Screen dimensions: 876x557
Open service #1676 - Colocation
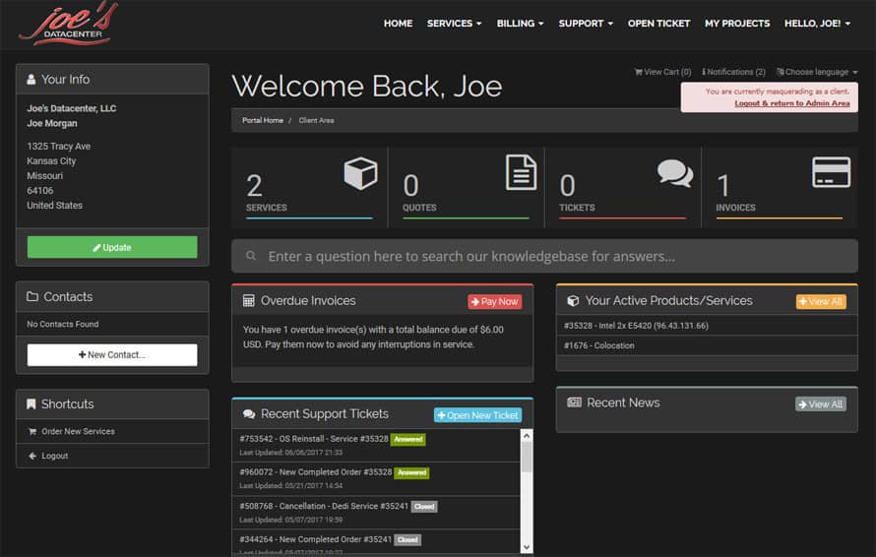click(x=598, y=345)
